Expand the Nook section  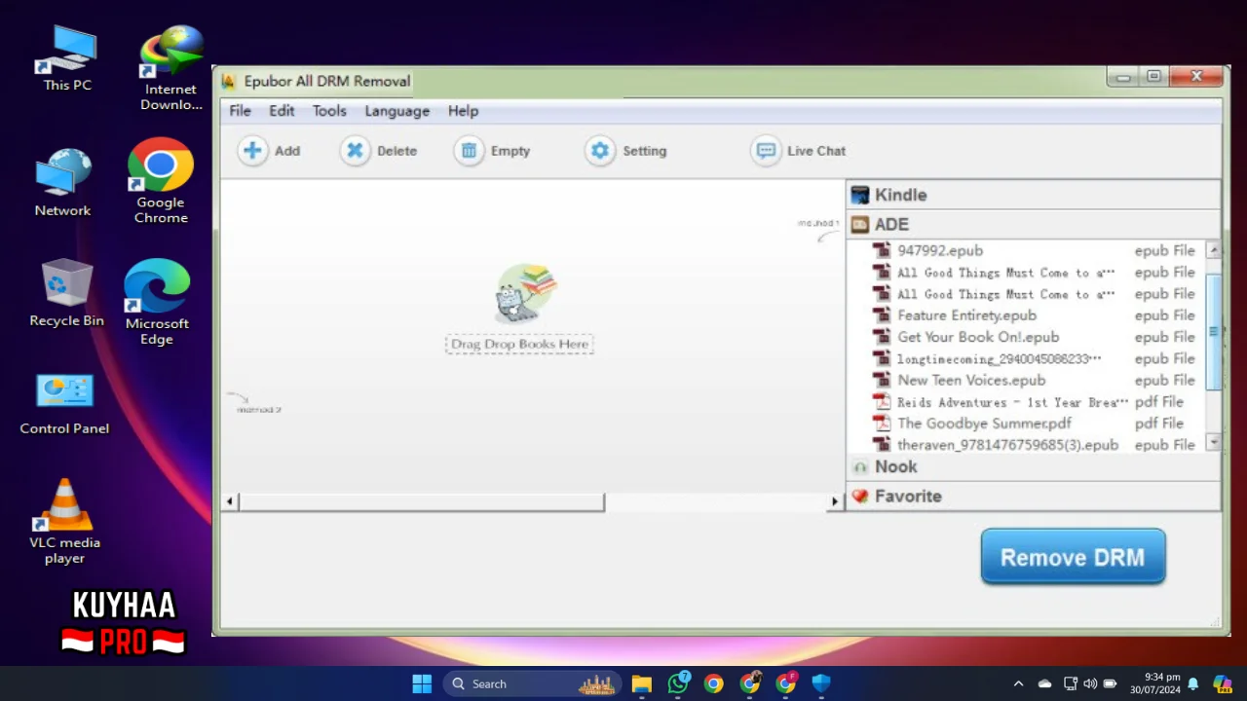pos(1033,466)
